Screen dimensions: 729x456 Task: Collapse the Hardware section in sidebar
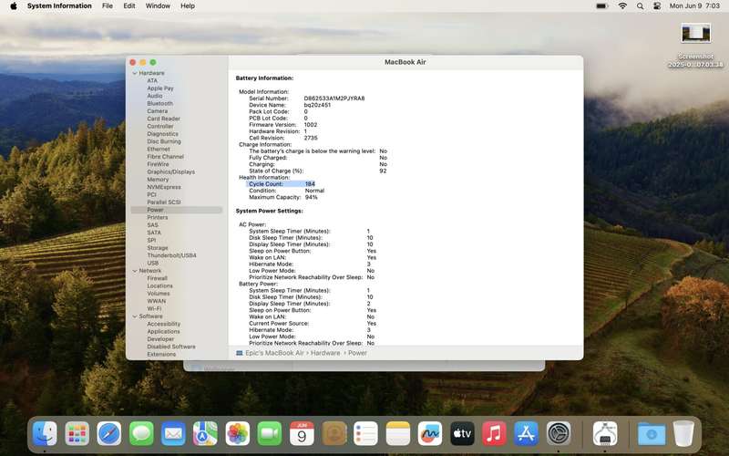tap(135, 73)
